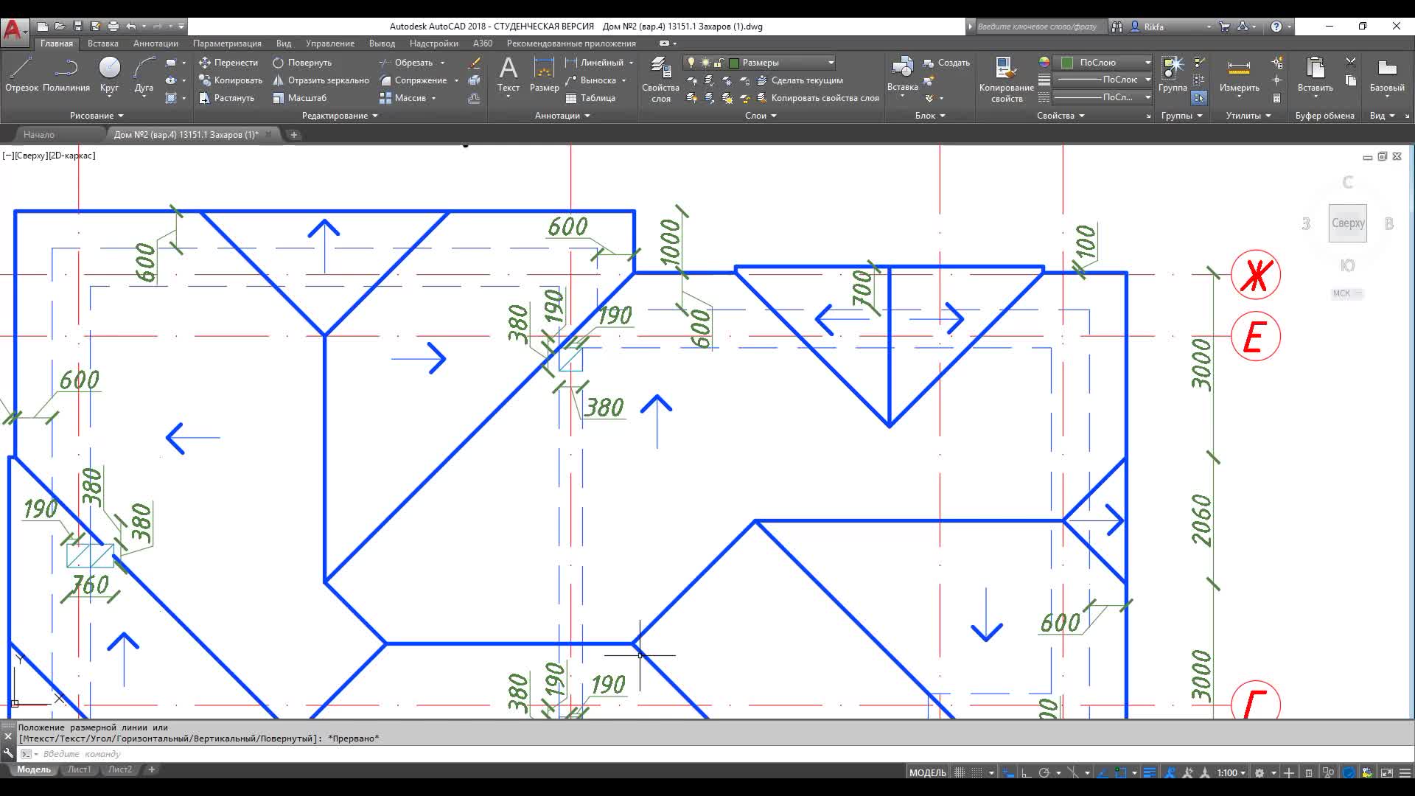Open the Вид ribbon tab
1415x796 pixels.
click(284, 43)
